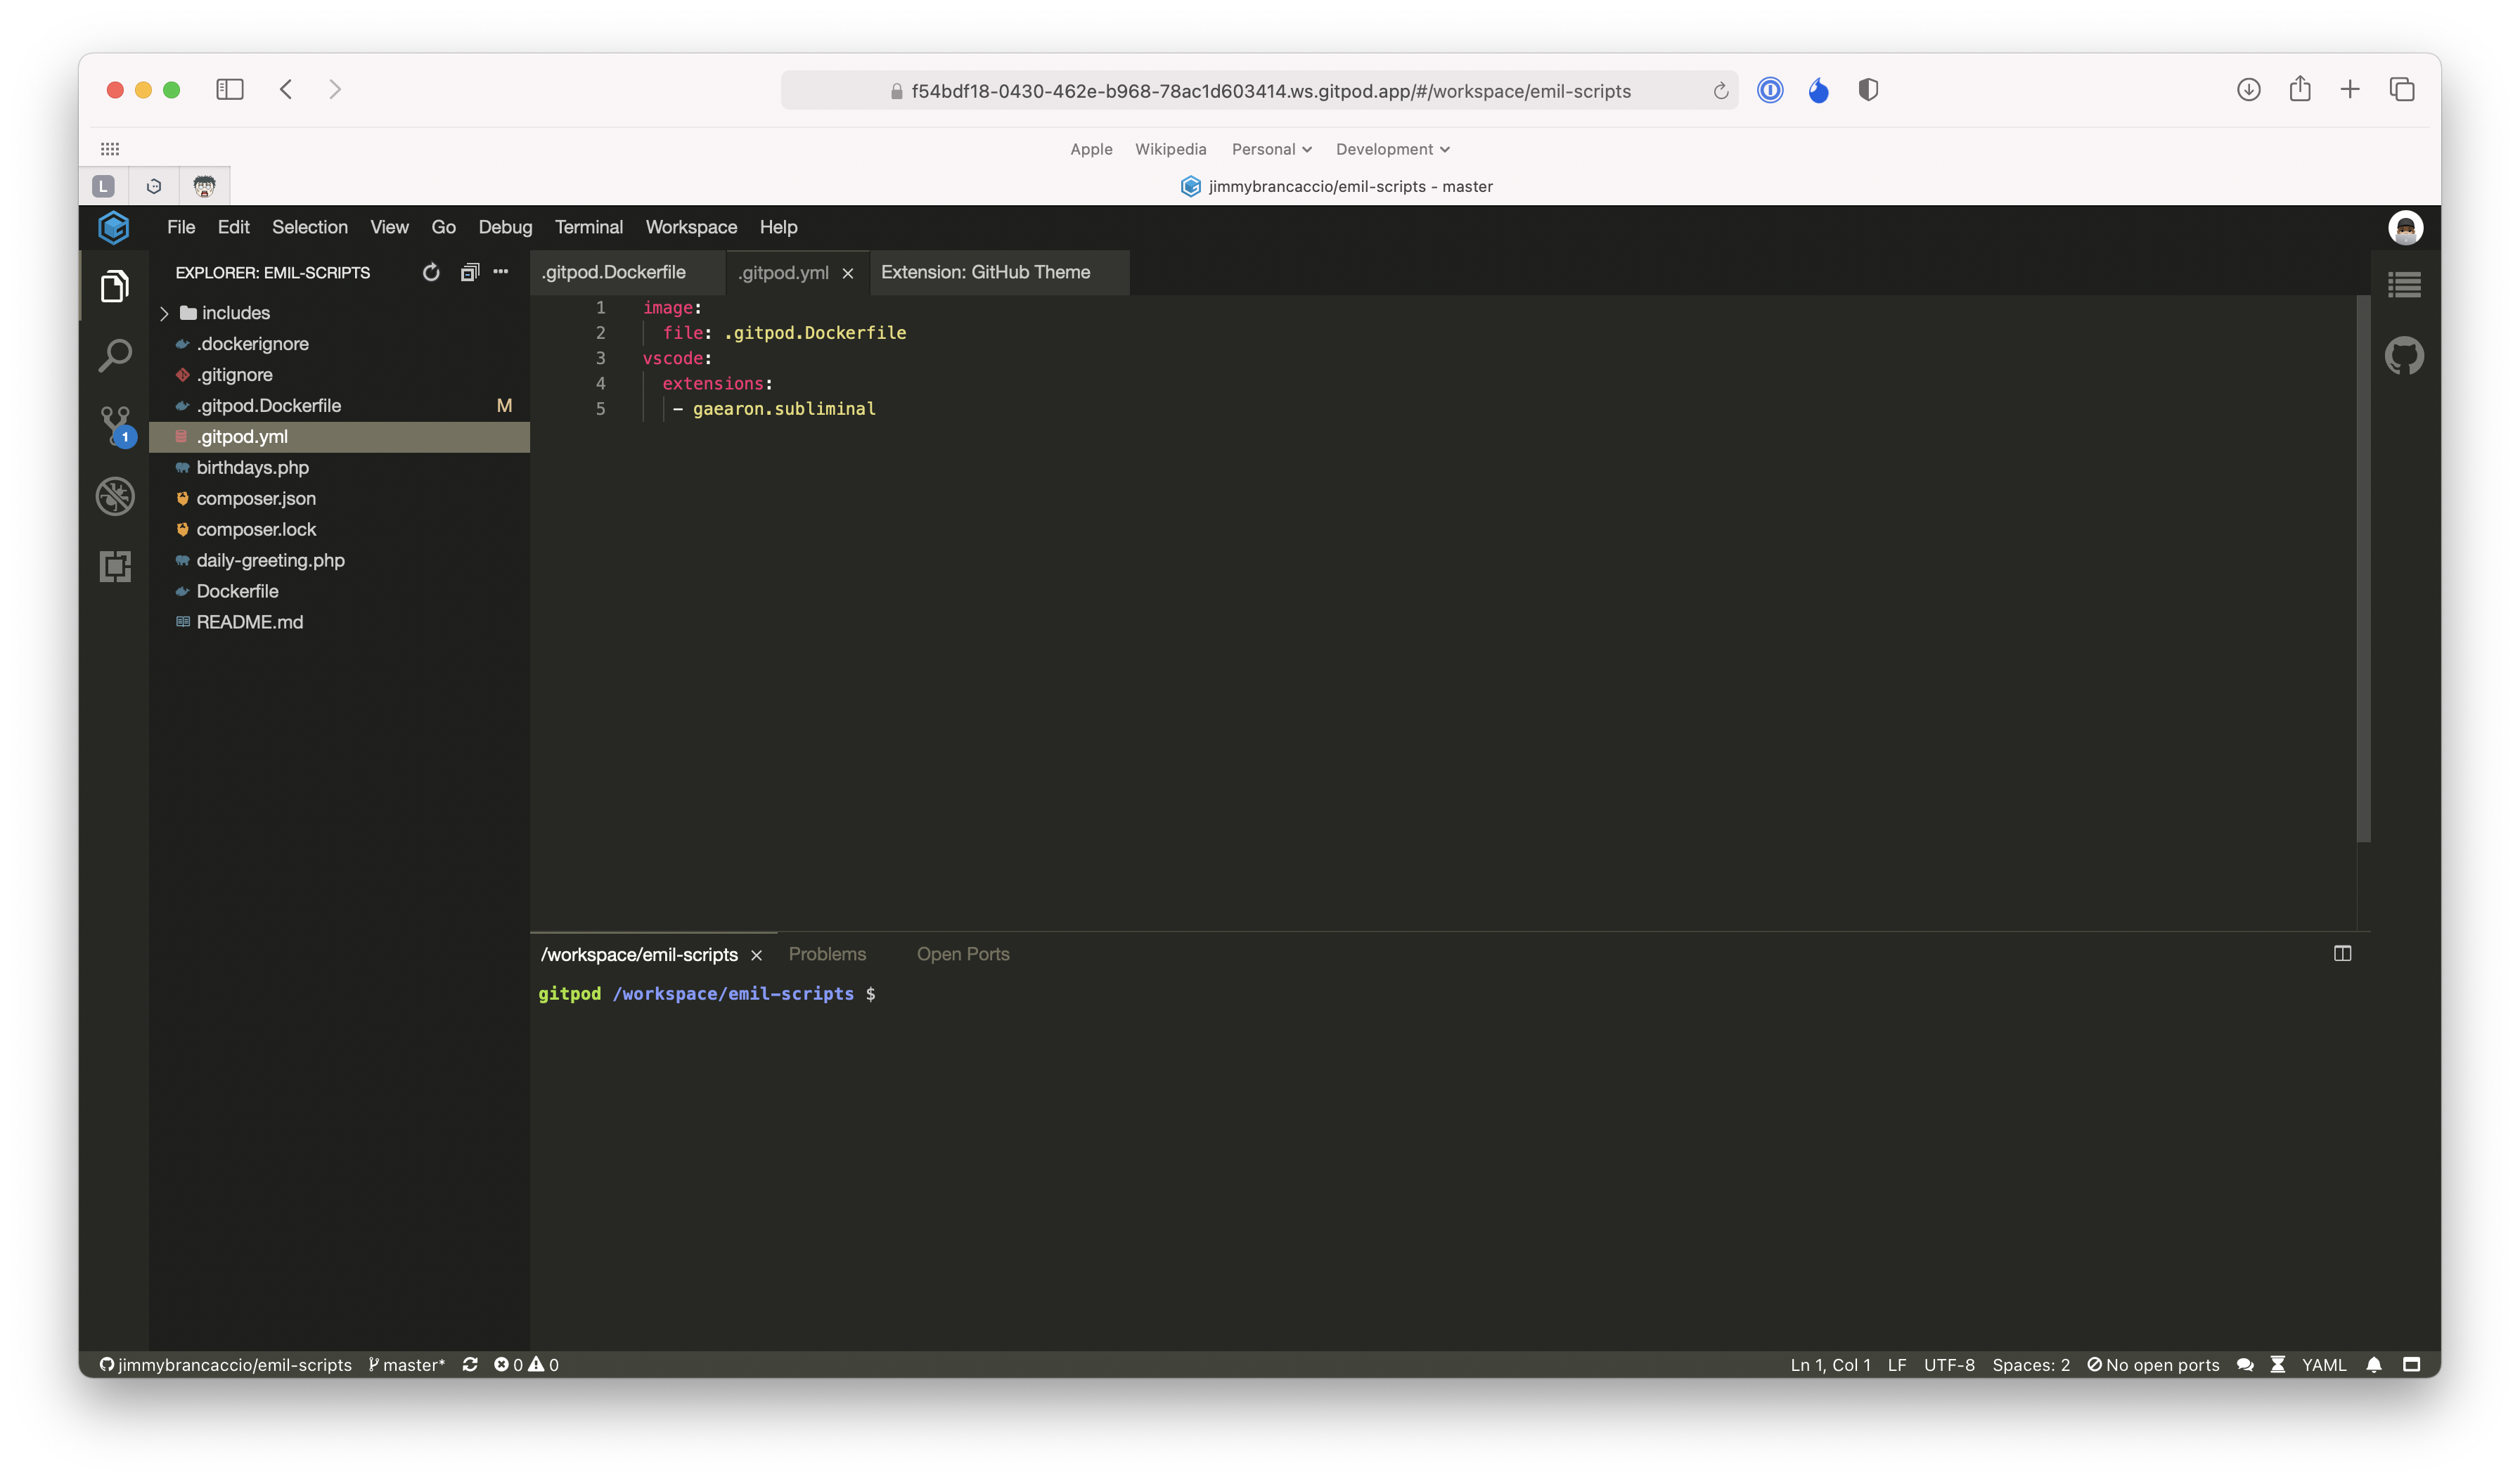Toggle the bottom panel from status bar
Viewport: 2520px width, 1482px height.
2411,1364
